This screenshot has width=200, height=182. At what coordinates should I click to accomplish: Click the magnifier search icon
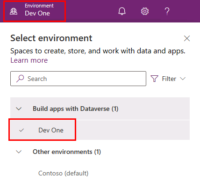point(20,79)
